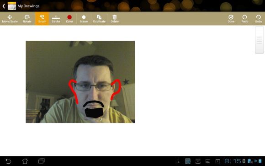Switch to the Eraser tool
This screenshot has height=166, width=265.
84,19
